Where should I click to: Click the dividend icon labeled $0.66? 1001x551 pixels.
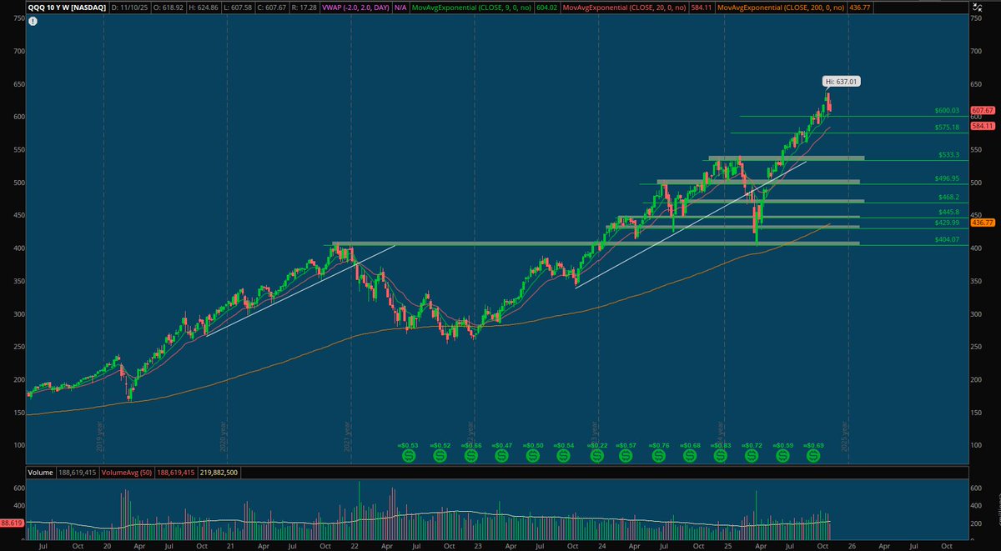[471, 456]
